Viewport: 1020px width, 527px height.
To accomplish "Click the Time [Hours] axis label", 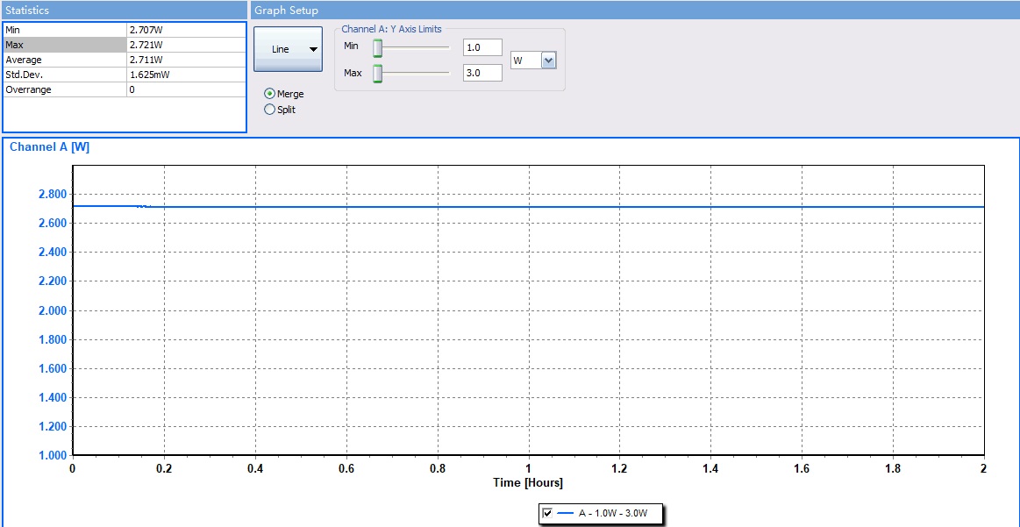I will coord(527,483).
